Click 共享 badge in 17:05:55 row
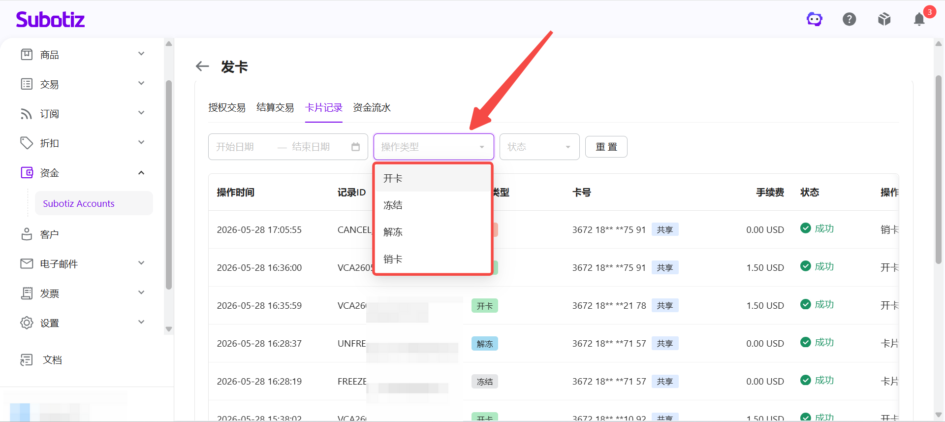 tap(665, 229)
